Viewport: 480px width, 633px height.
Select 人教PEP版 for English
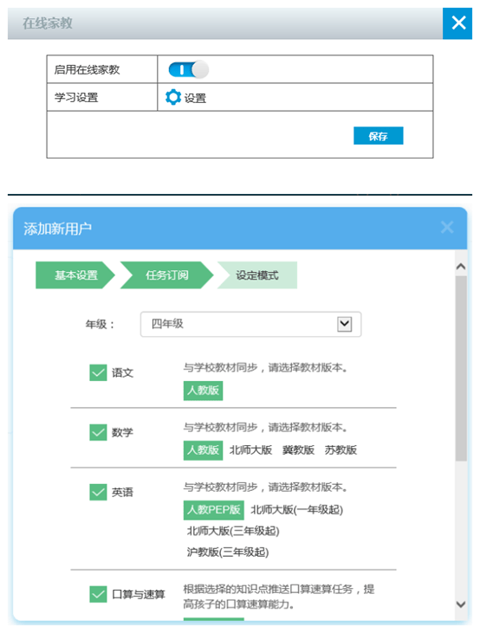point(213,509)
